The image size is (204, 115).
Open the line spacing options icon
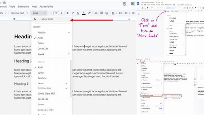coord(120,13)
